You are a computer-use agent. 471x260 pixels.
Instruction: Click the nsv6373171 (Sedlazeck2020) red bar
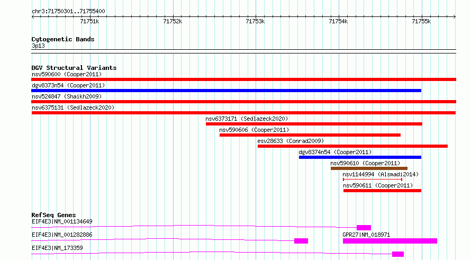pyautogui.click(x=314, y=124)
